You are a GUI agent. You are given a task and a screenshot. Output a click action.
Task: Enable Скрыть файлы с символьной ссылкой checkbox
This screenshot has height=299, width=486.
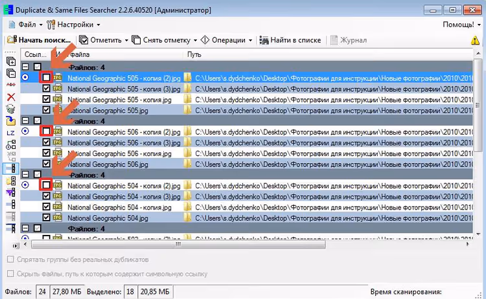pyautogui.click(x=10, y=274)
